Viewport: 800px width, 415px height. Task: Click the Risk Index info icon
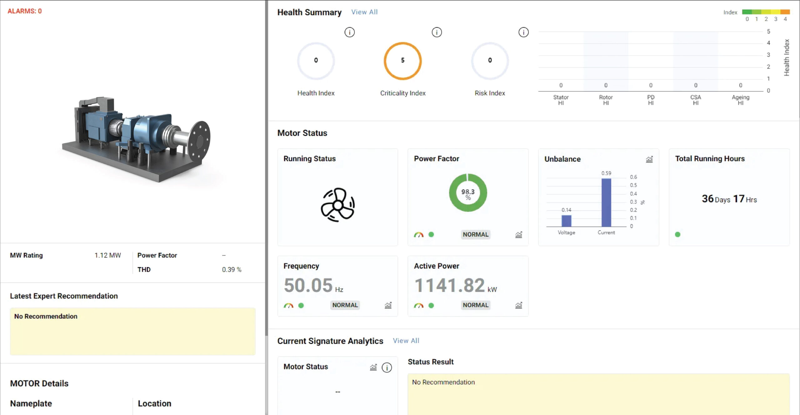click(x=523, y=32)
